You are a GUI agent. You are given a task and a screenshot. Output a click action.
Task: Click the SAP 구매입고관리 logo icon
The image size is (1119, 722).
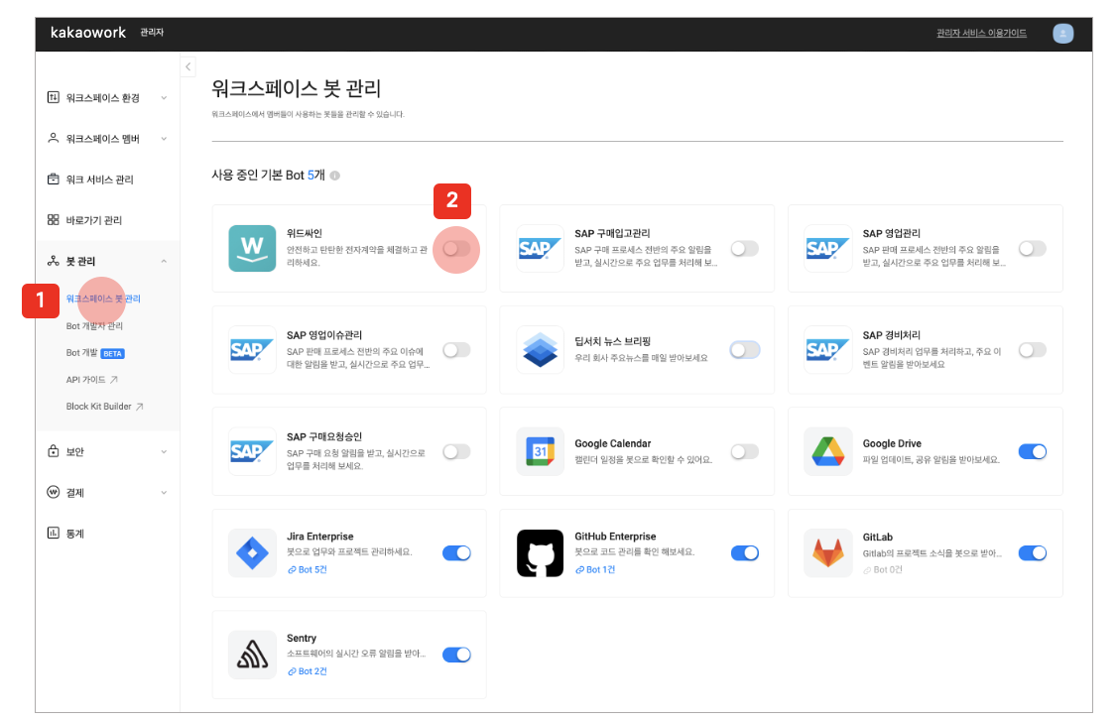pyautogui.click(x=540, y=248)
